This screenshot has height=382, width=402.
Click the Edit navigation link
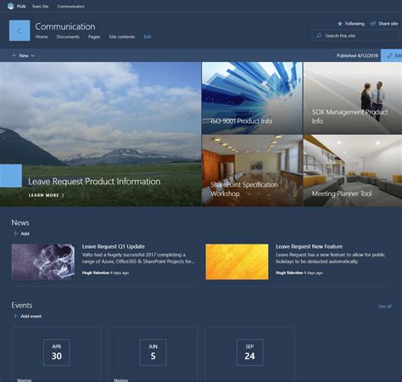pos(148,37)
